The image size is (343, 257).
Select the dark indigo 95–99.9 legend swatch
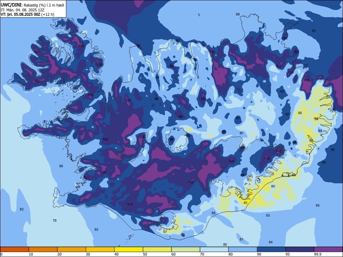point(300,249)
